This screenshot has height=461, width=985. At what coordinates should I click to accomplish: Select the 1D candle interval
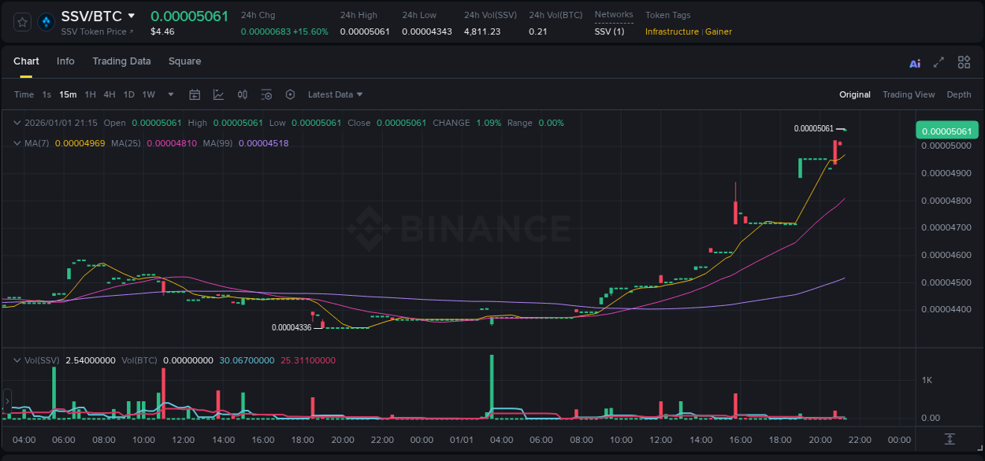[128, 94]
